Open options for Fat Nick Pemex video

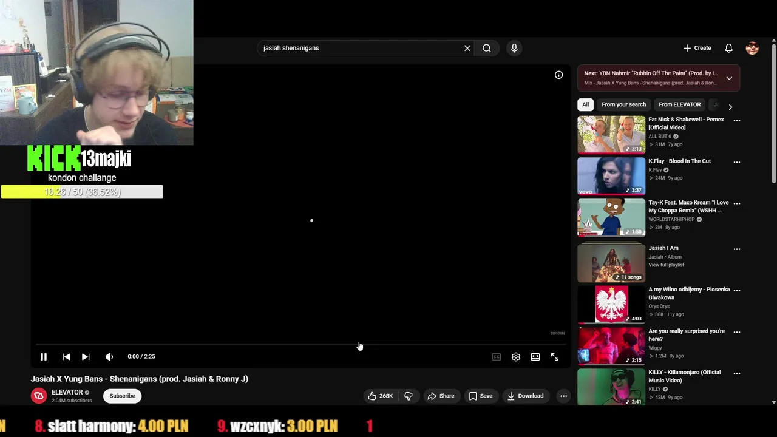pyautogui.click(x=737, y=121)
